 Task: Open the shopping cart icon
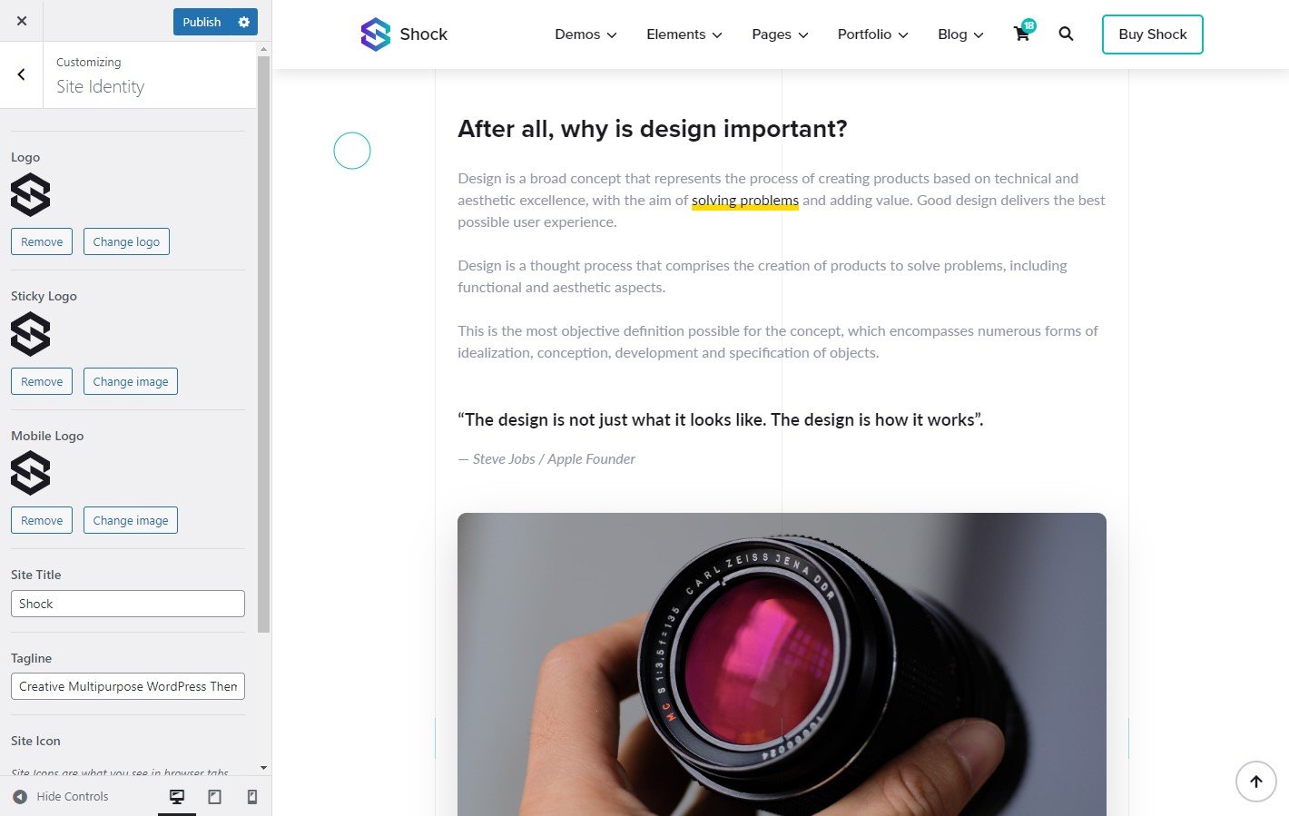point(1022,34)
